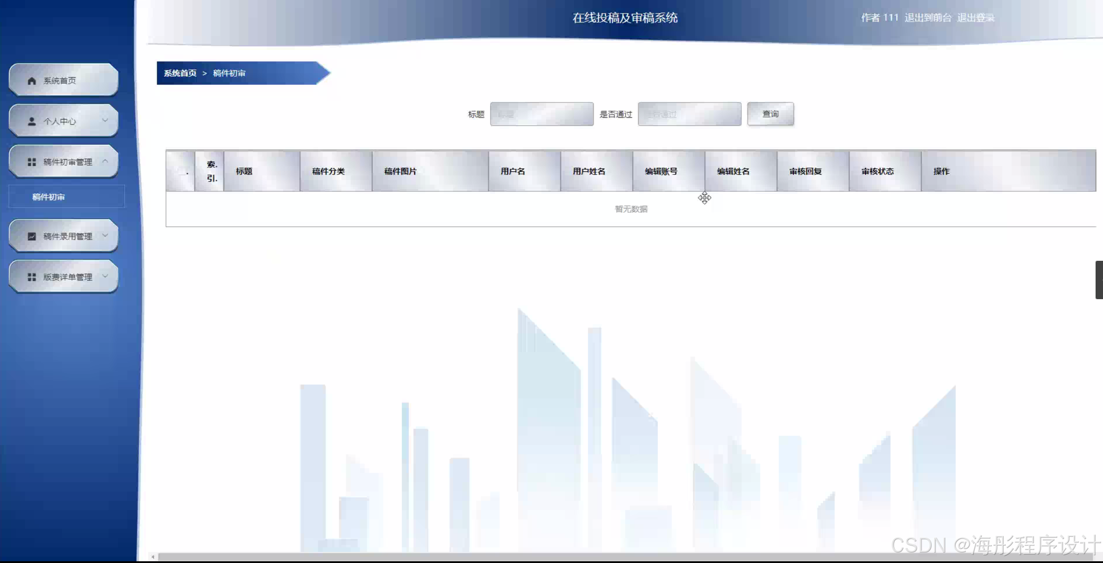
Task: Go to 系统首页 in the breadcrumb
Action: click(x=180, y=73)
